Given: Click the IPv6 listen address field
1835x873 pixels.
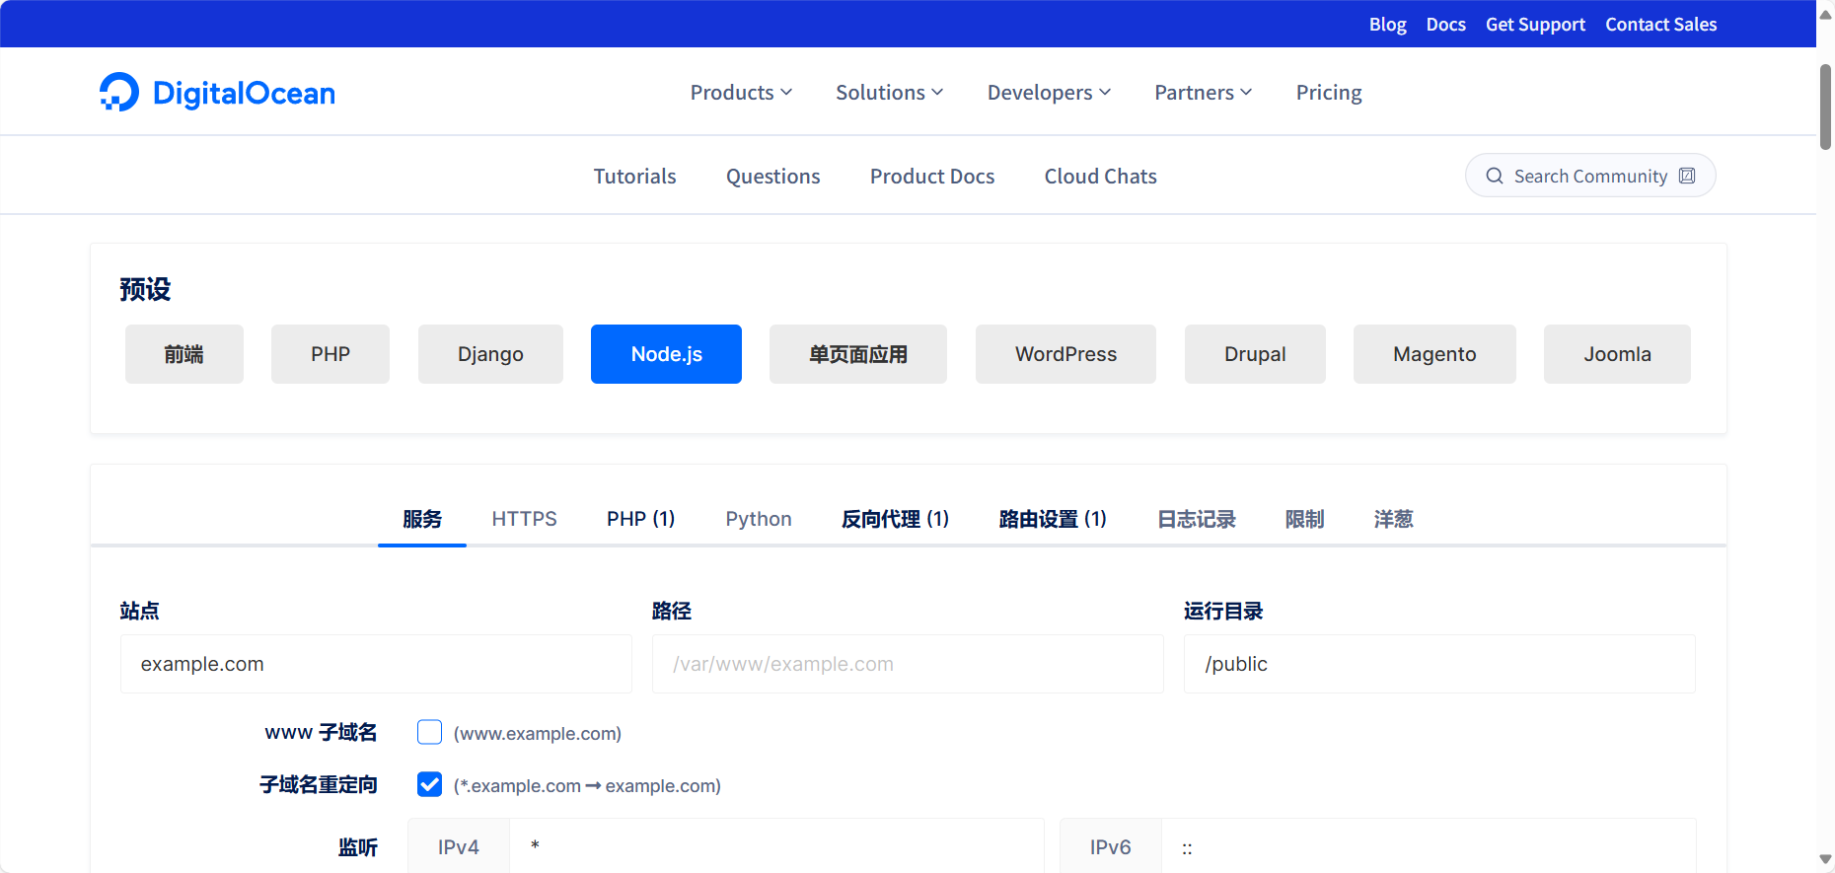Looking at the screenshot, I should [1429, 846].
